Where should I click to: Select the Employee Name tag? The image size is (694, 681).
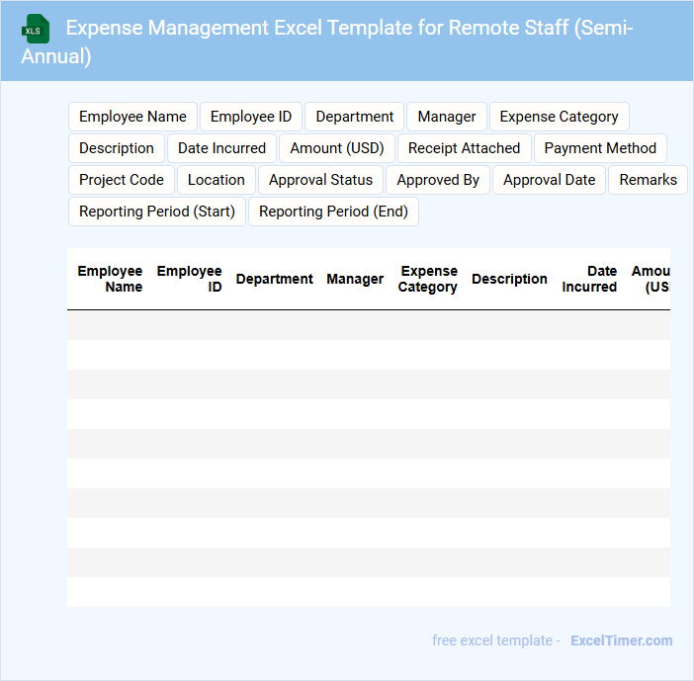tap(132, 117)
